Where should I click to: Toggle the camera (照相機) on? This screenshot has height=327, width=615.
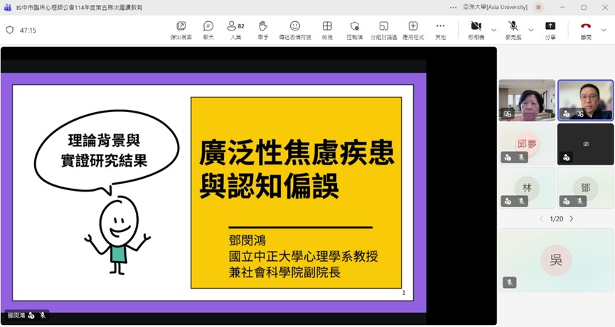coord(476,30)
